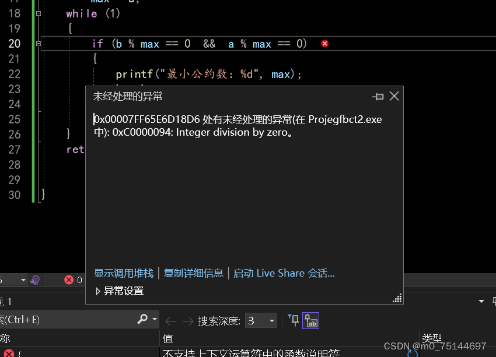Start a Live Share session
The width and height of the screenshot is (496, 357).
click(284, 273)
